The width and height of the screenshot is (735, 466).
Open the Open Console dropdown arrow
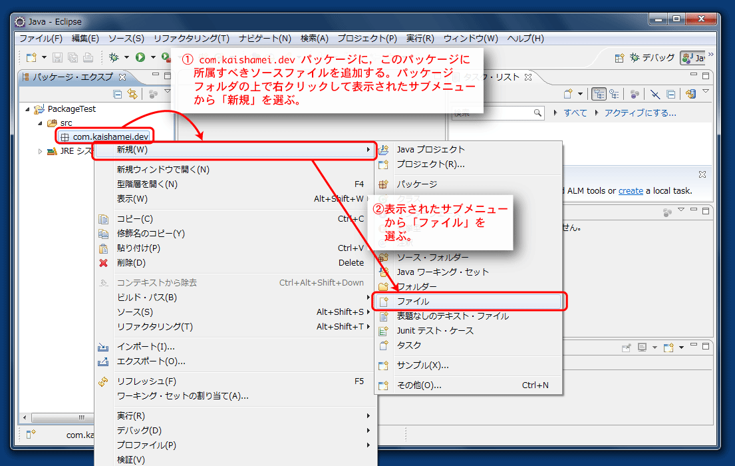tap(681, 348)
